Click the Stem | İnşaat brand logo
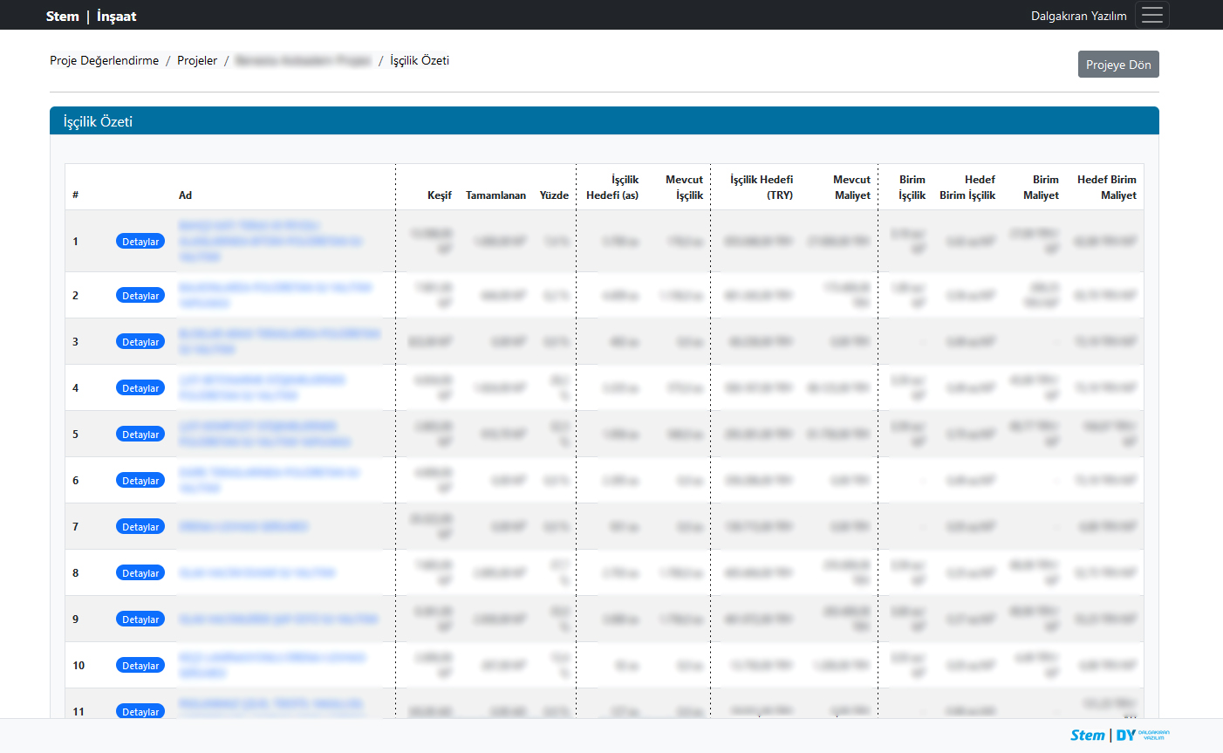 (x=91, y=16)
